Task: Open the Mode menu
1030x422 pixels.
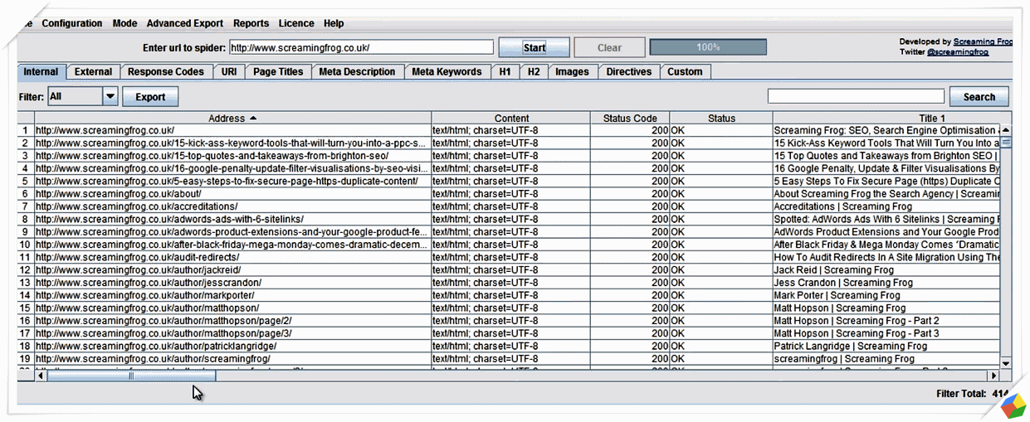Action: pyautogui.click(x=124, y=23)
